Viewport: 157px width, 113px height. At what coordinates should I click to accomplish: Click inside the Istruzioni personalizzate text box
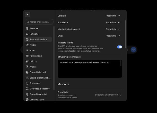(90, 69)
